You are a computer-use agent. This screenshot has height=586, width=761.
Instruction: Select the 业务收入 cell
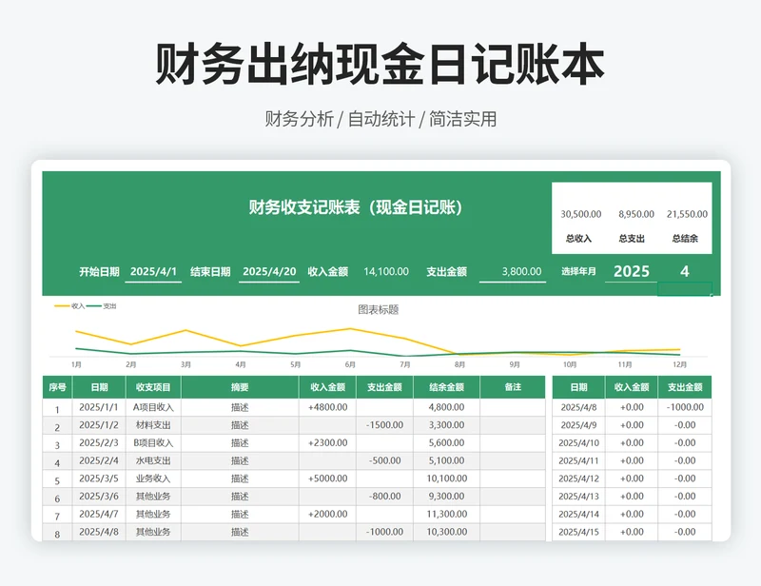153,479
